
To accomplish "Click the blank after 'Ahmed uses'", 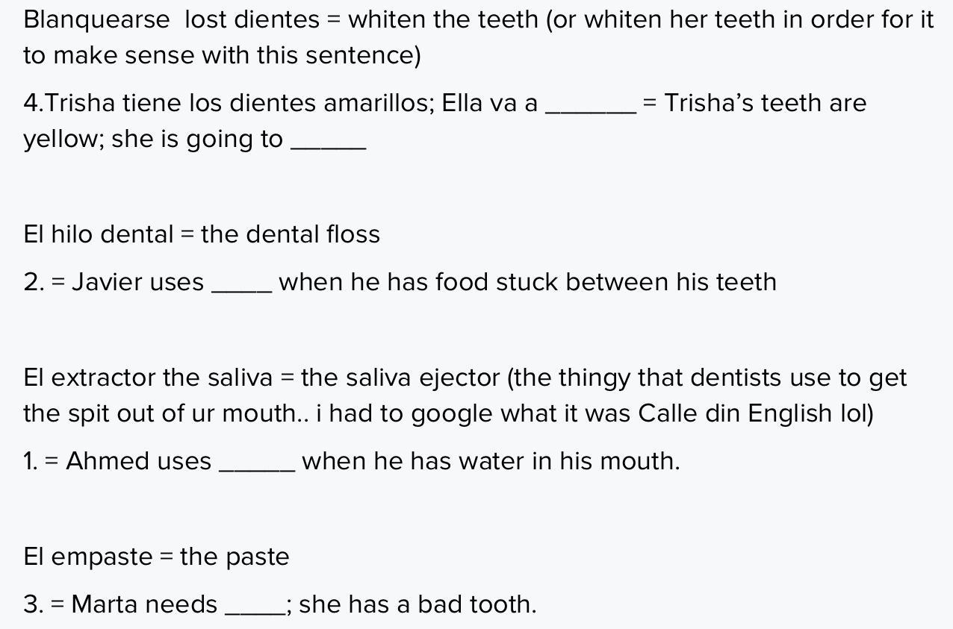I will [258, 463].
